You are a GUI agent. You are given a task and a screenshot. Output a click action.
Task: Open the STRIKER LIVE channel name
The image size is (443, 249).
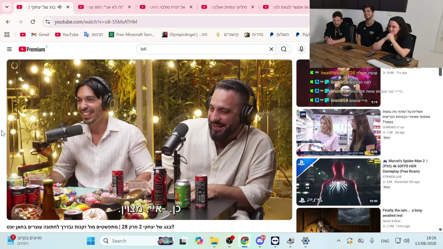click(392, 177)
